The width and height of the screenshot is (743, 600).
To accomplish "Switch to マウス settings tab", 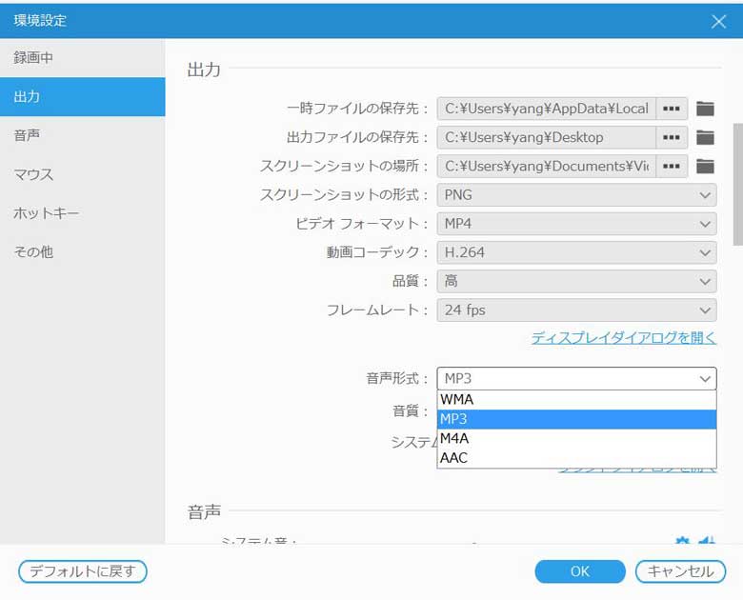I will click(83, 174).
